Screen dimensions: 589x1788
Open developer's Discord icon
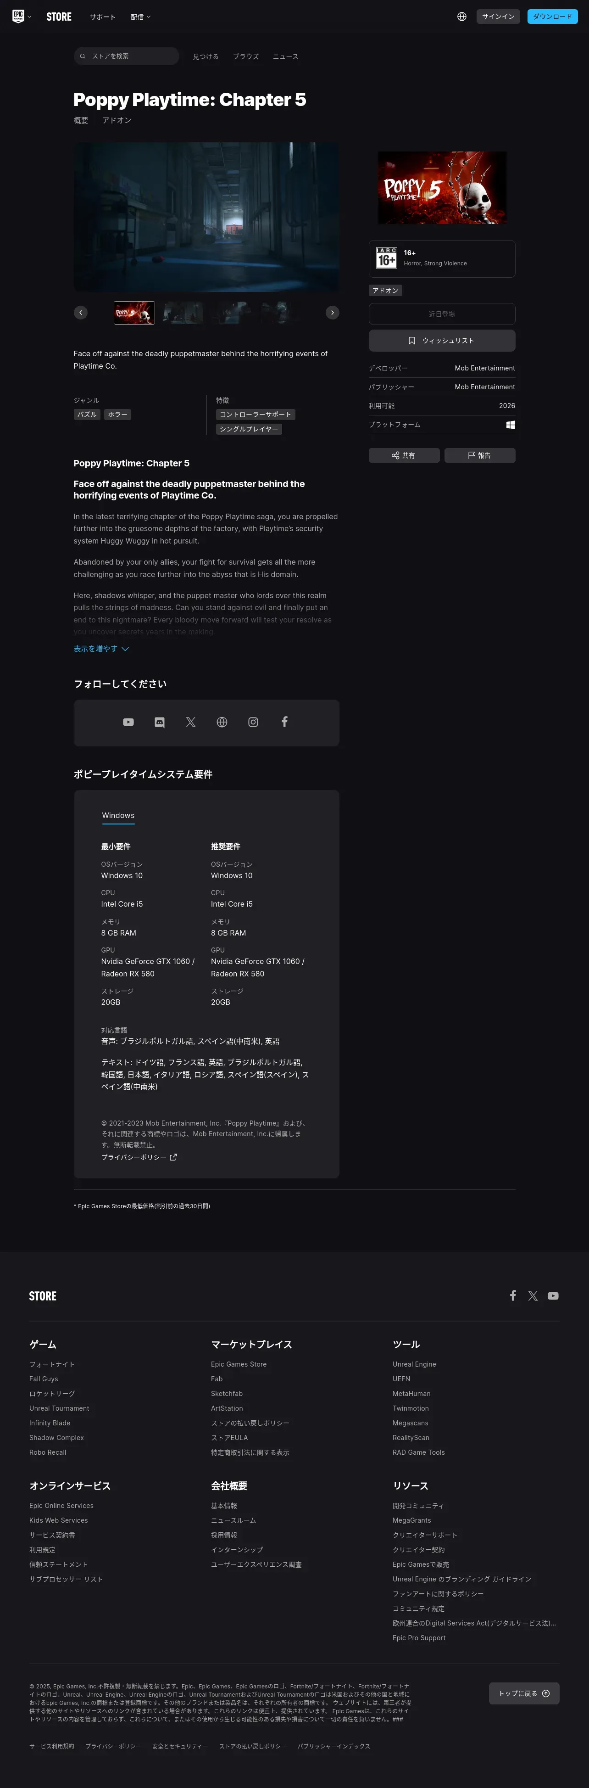(x=160, y=722)
